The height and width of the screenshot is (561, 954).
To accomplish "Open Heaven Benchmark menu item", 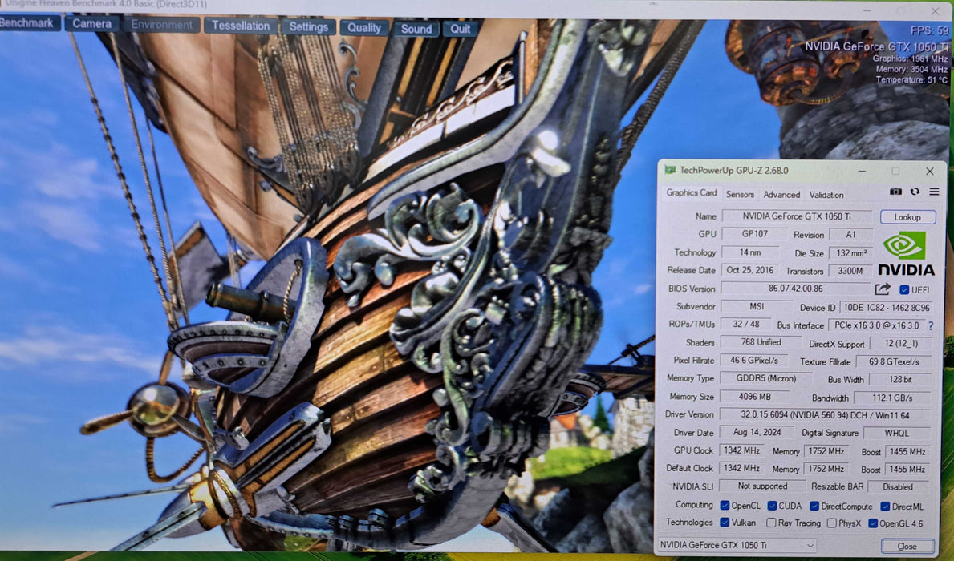I will pyautogui.click(x=28, y=23).
